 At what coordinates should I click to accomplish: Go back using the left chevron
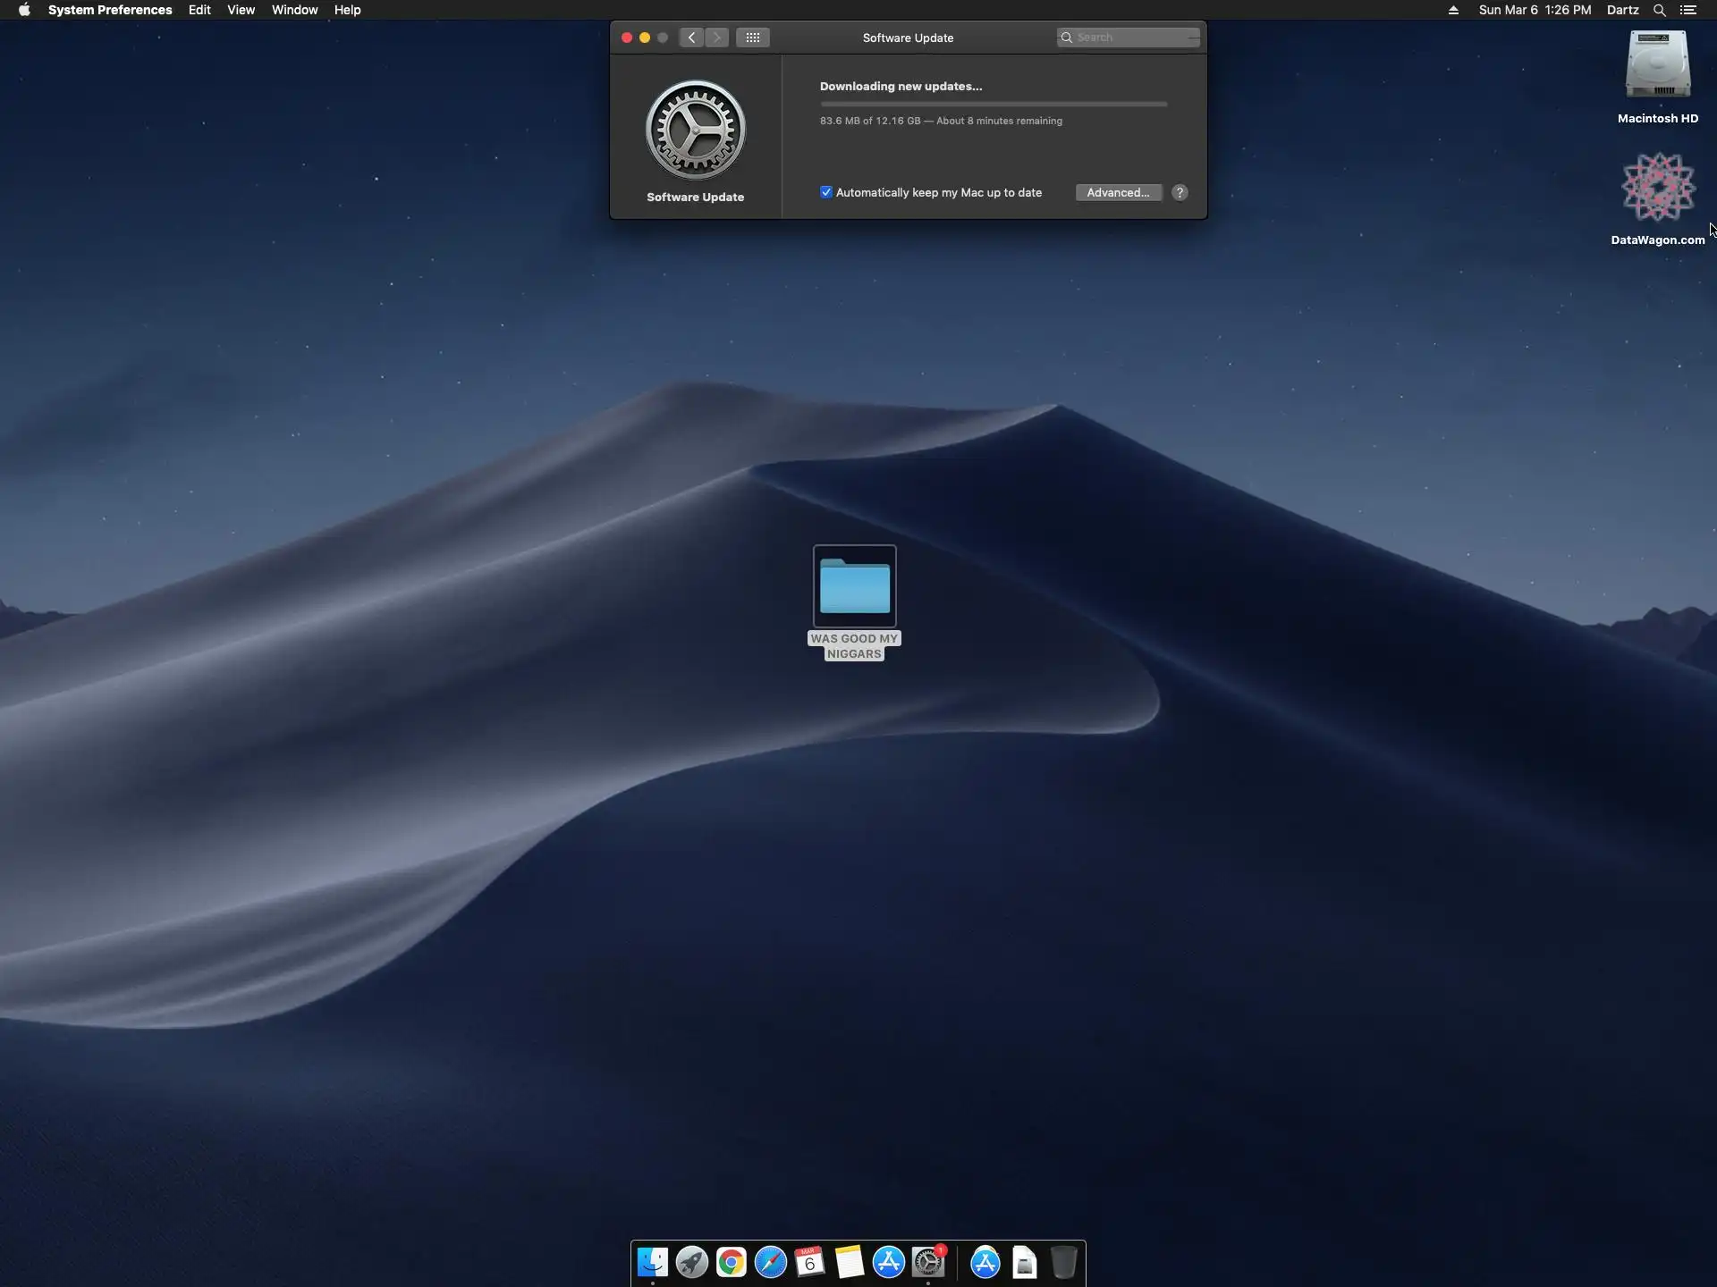click(x=691, y=38)
